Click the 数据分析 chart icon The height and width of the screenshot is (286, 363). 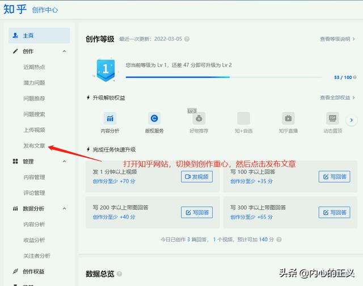(15, 209)
